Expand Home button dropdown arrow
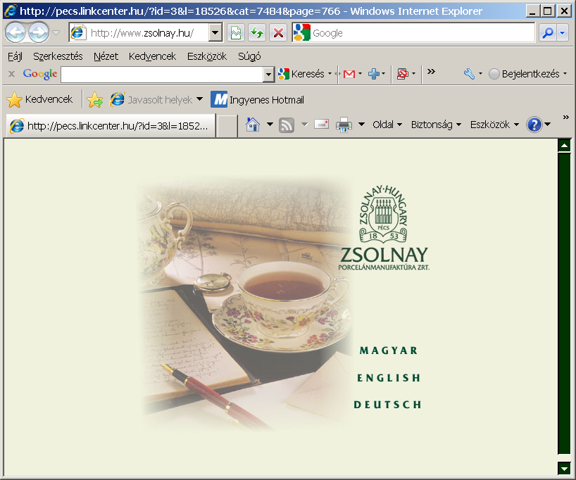Viewport: 576px width, 480px height. point(270,125)
